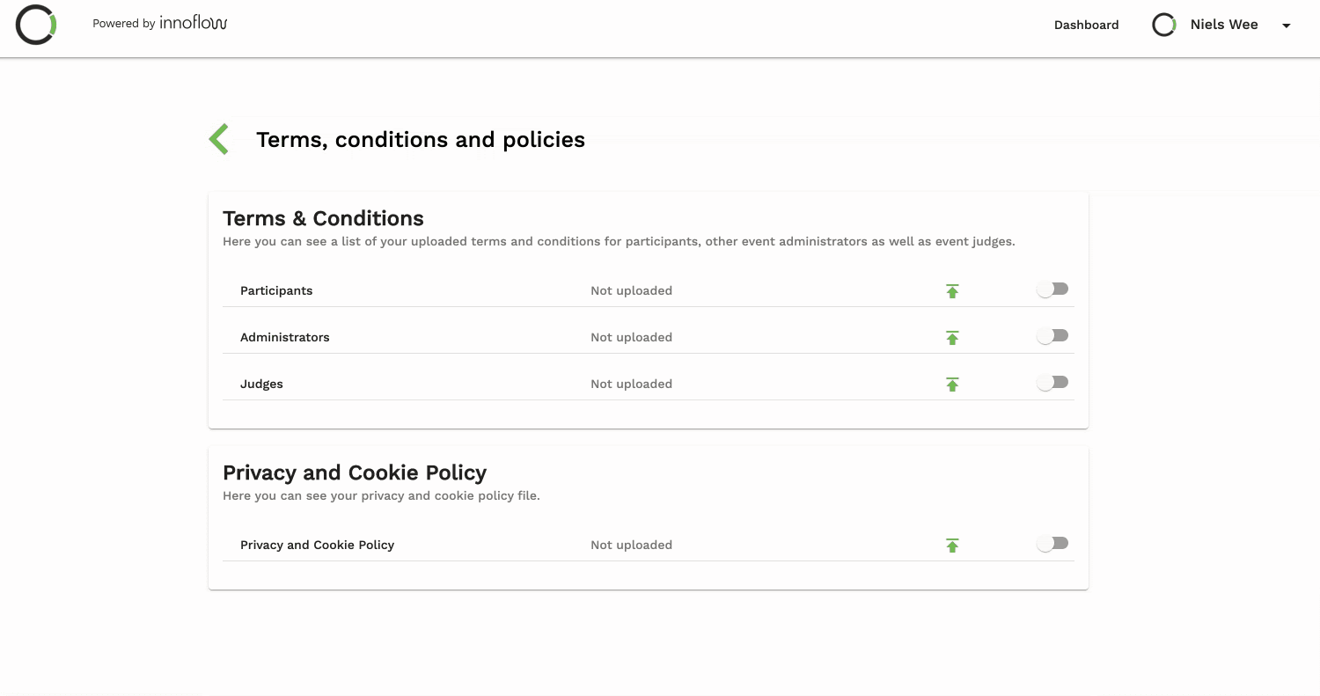The image size is (1320, 696).
Task: Turn on the Judges terms toggle
Action: [x=1052, y=383]
